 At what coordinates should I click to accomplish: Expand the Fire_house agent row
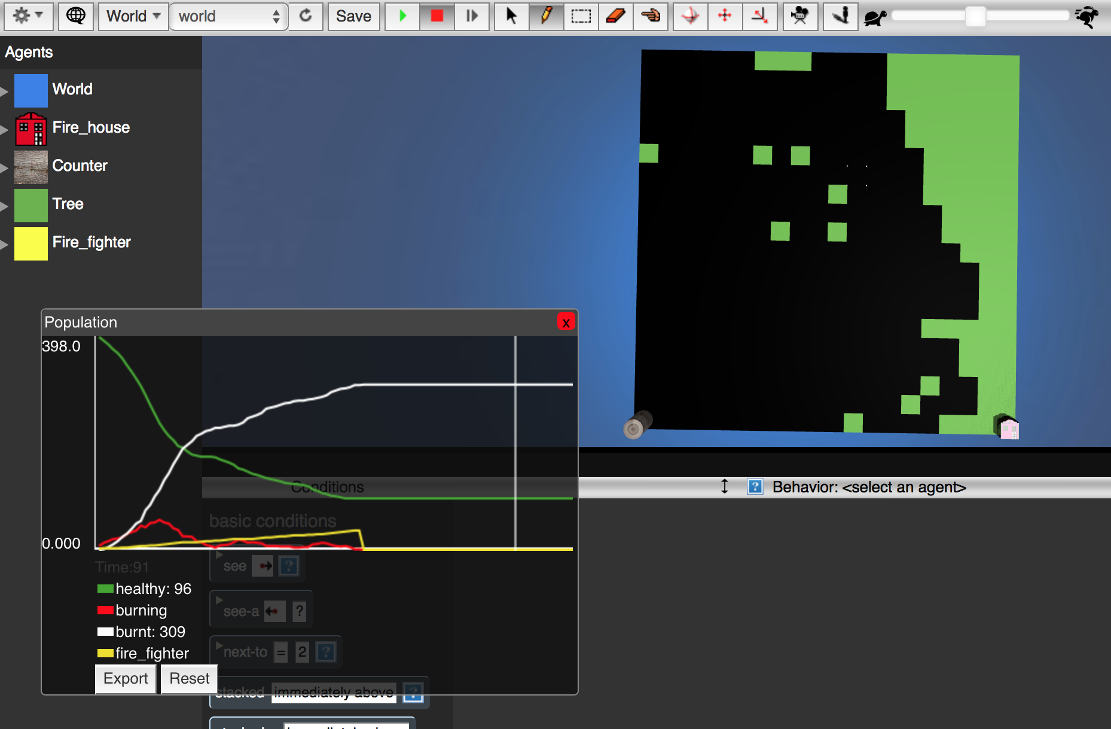pyautogui.click(x=4, y=130)
